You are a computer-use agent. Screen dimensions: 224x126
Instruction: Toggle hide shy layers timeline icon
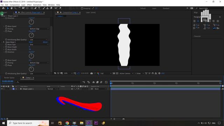(x=93, y=82)
